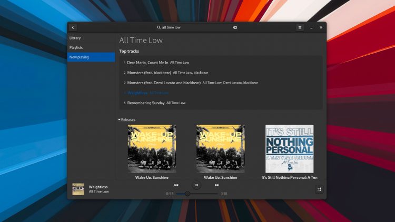Play Monsters feat. Demi Lovato and blackbear
Viewport: 395px width, 222px height.
[x=221, y=83]
